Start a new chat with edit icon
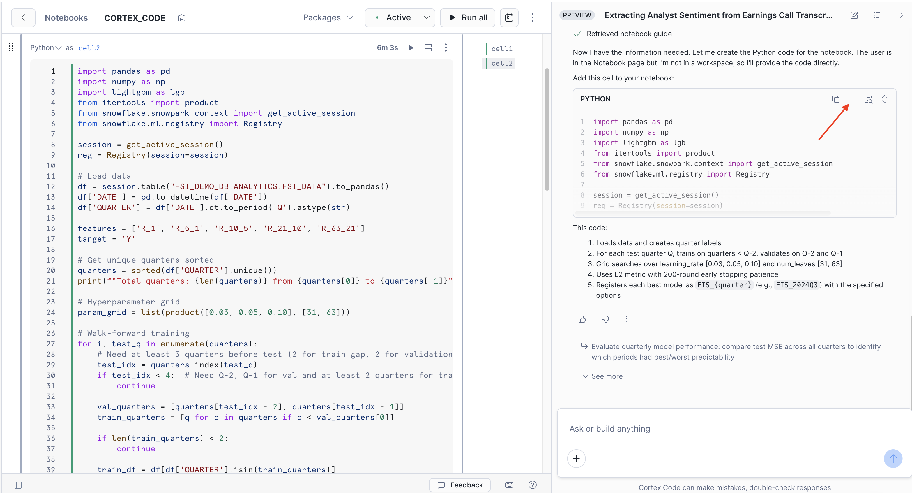 tap(854, 15)
